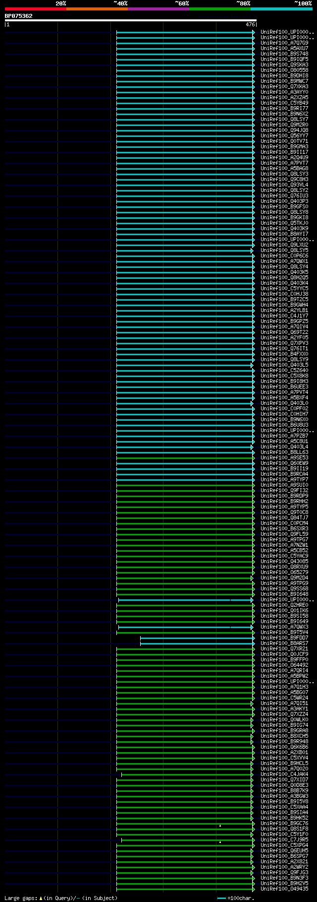
Task: Select hit label UniRef100_Q94JQ8
Action: click(x=284, y=130)
